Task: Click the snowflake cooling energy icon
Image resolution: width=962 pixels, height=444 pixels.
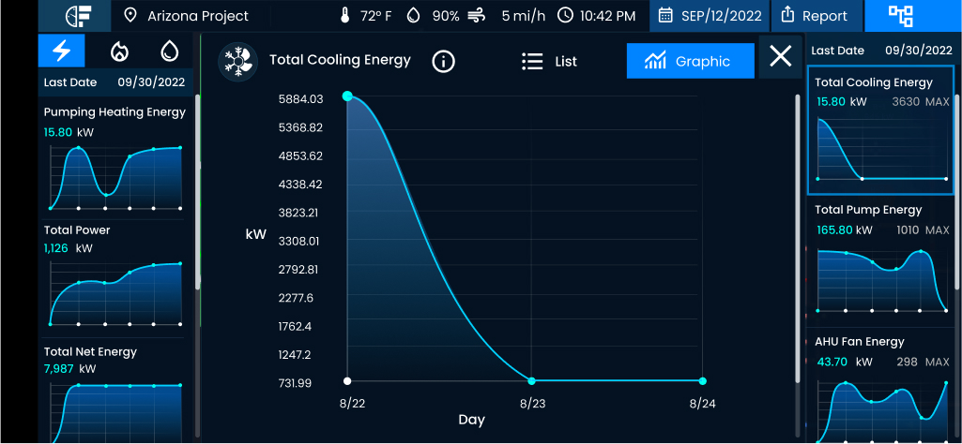Action: click(237, 62)
